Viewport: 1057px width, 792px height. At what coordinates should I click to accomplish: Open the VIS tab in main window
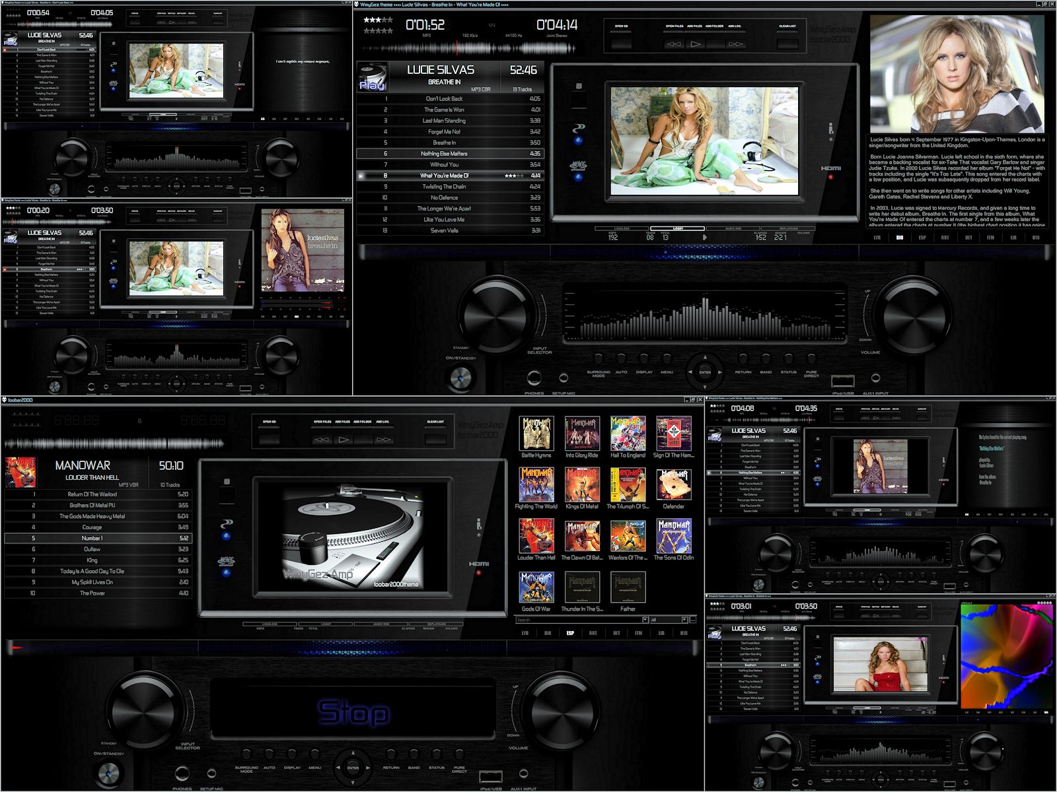pos(1036,238)
